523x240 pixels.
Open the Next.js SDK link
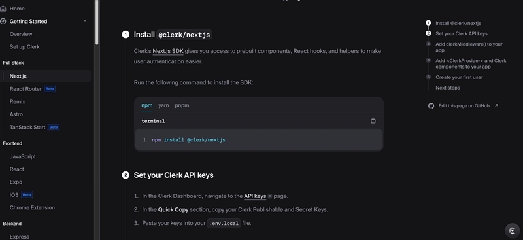coord(168,51)
